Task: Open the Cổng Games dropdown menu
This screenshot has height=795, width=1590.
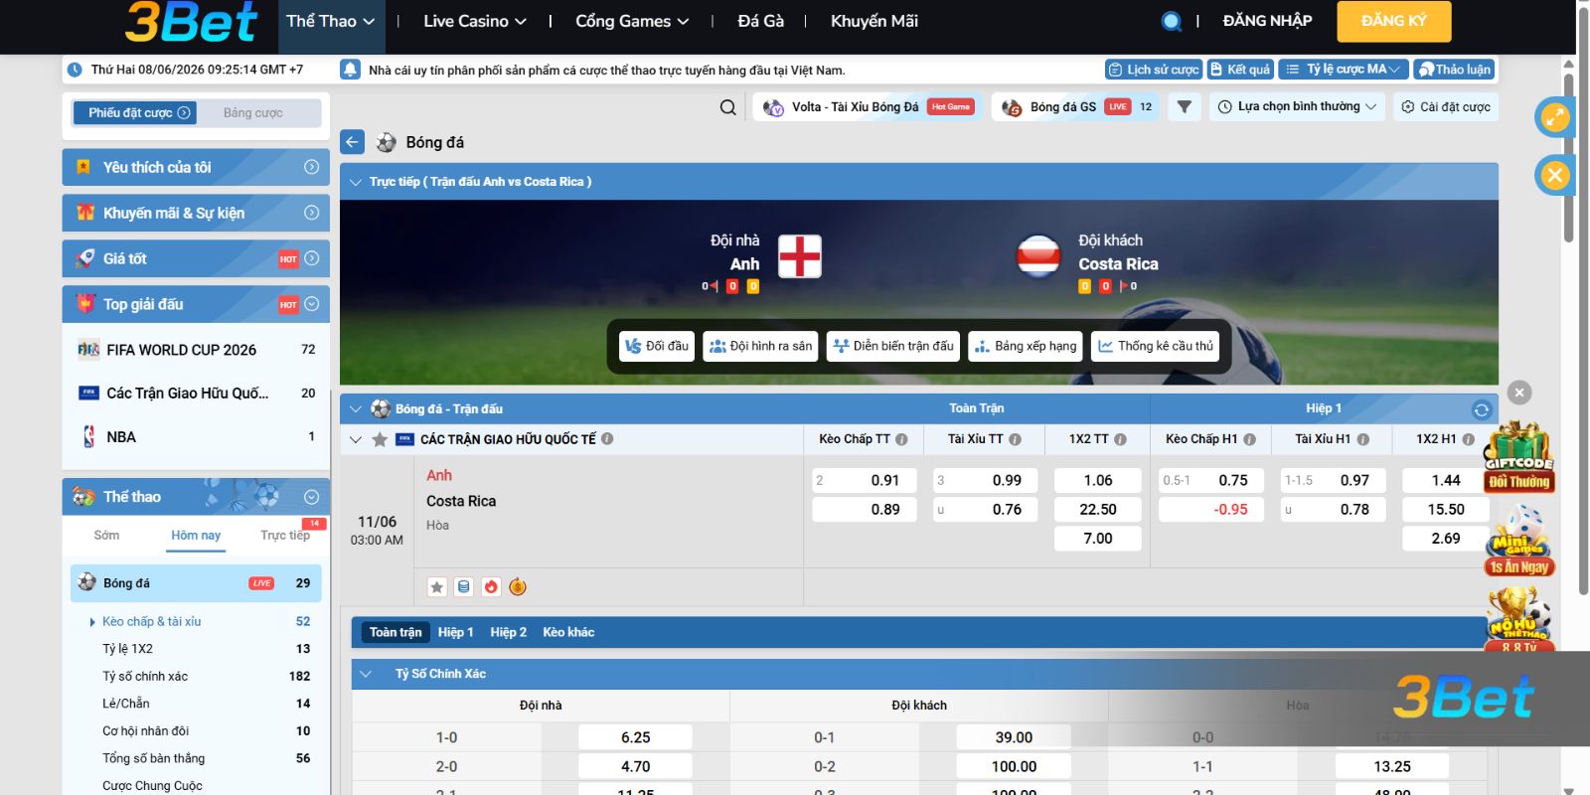Action: click(632, 21)
